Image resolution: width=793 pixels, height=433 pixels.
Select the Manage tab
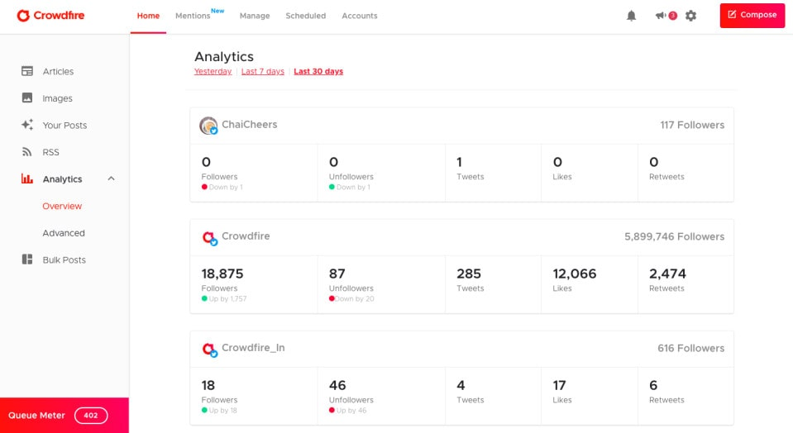point(255,16)
